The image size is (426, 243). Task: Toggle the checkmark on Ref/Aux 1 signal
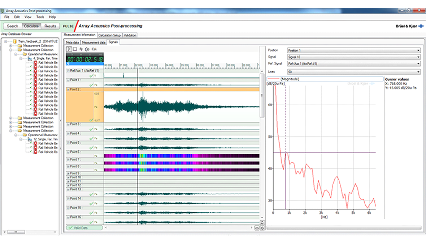[91, 76]
